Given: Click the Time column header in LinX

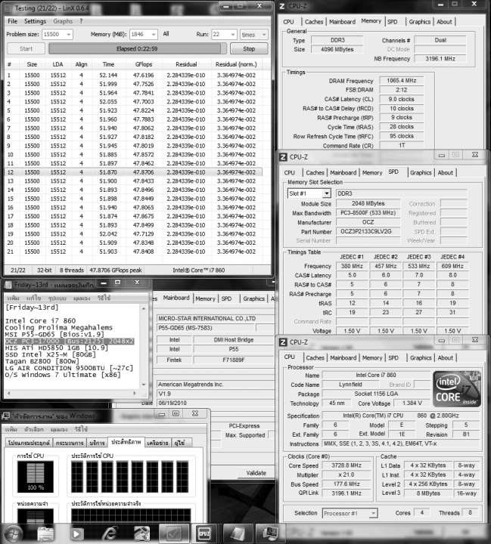Looking at the screenshot, I should [x=108, y=64].
